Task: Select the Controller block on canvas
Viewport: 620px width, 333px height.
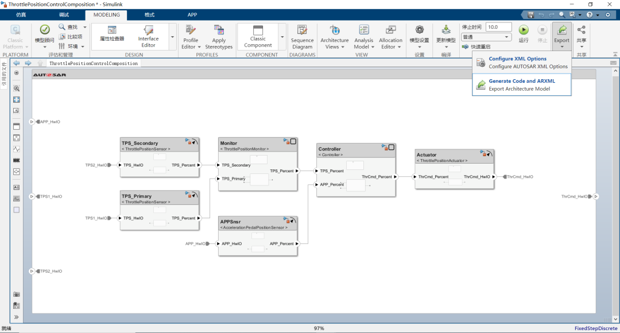Action: [356, 170]
